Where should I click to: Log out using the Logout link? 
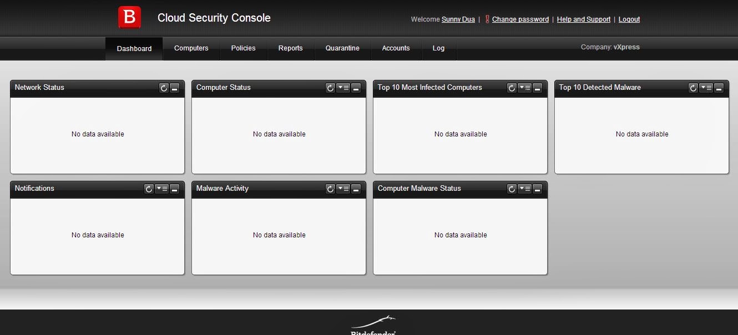pos(629,19)
